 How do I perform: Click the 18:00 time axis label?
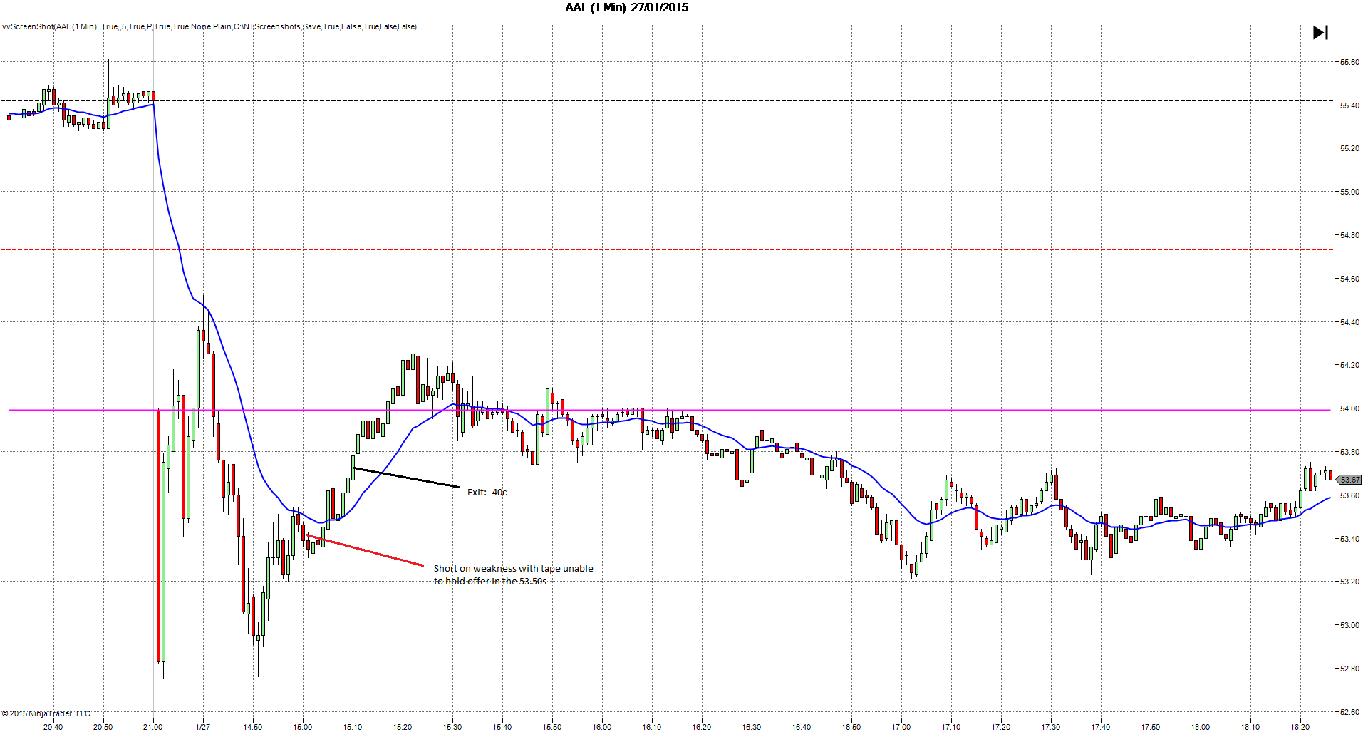tap(1200, 727)
